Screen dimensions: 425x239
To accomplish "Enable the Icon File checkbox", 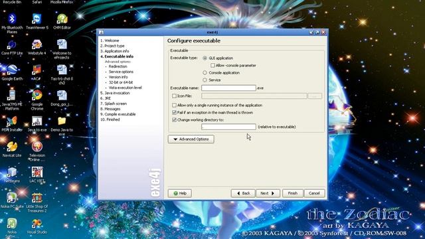I will (174, 96).
